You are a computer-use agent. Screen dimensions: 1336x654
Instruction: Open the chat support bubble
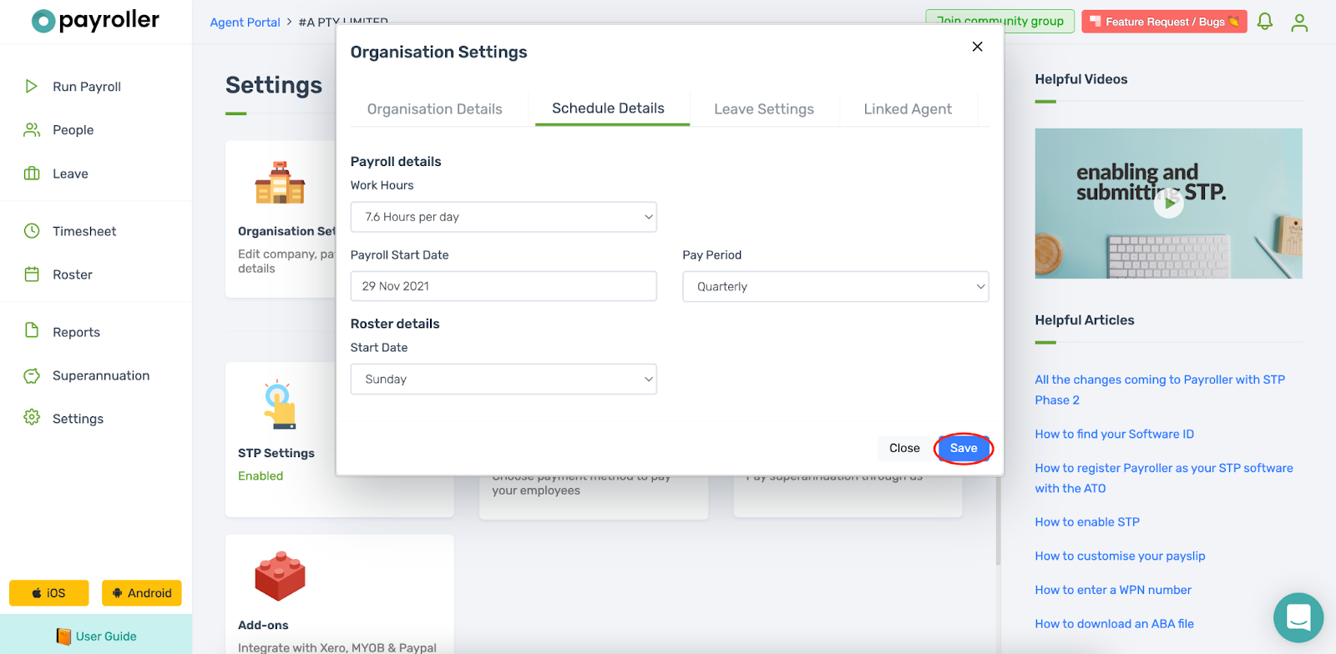tap(1298, 617)
